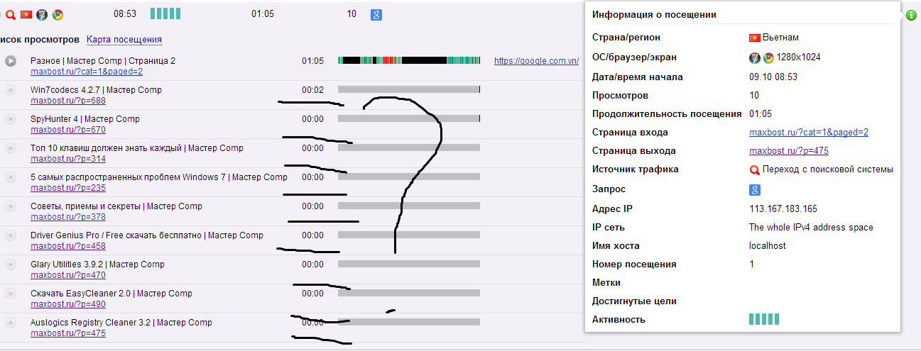Click the 'Вьетнам' country value
921x351 pixels.
pyautogui.click(x=781, y=38)
